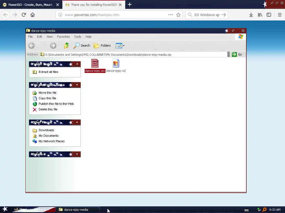Click the network tray icon
285x213 pixels.
point(259,210)
